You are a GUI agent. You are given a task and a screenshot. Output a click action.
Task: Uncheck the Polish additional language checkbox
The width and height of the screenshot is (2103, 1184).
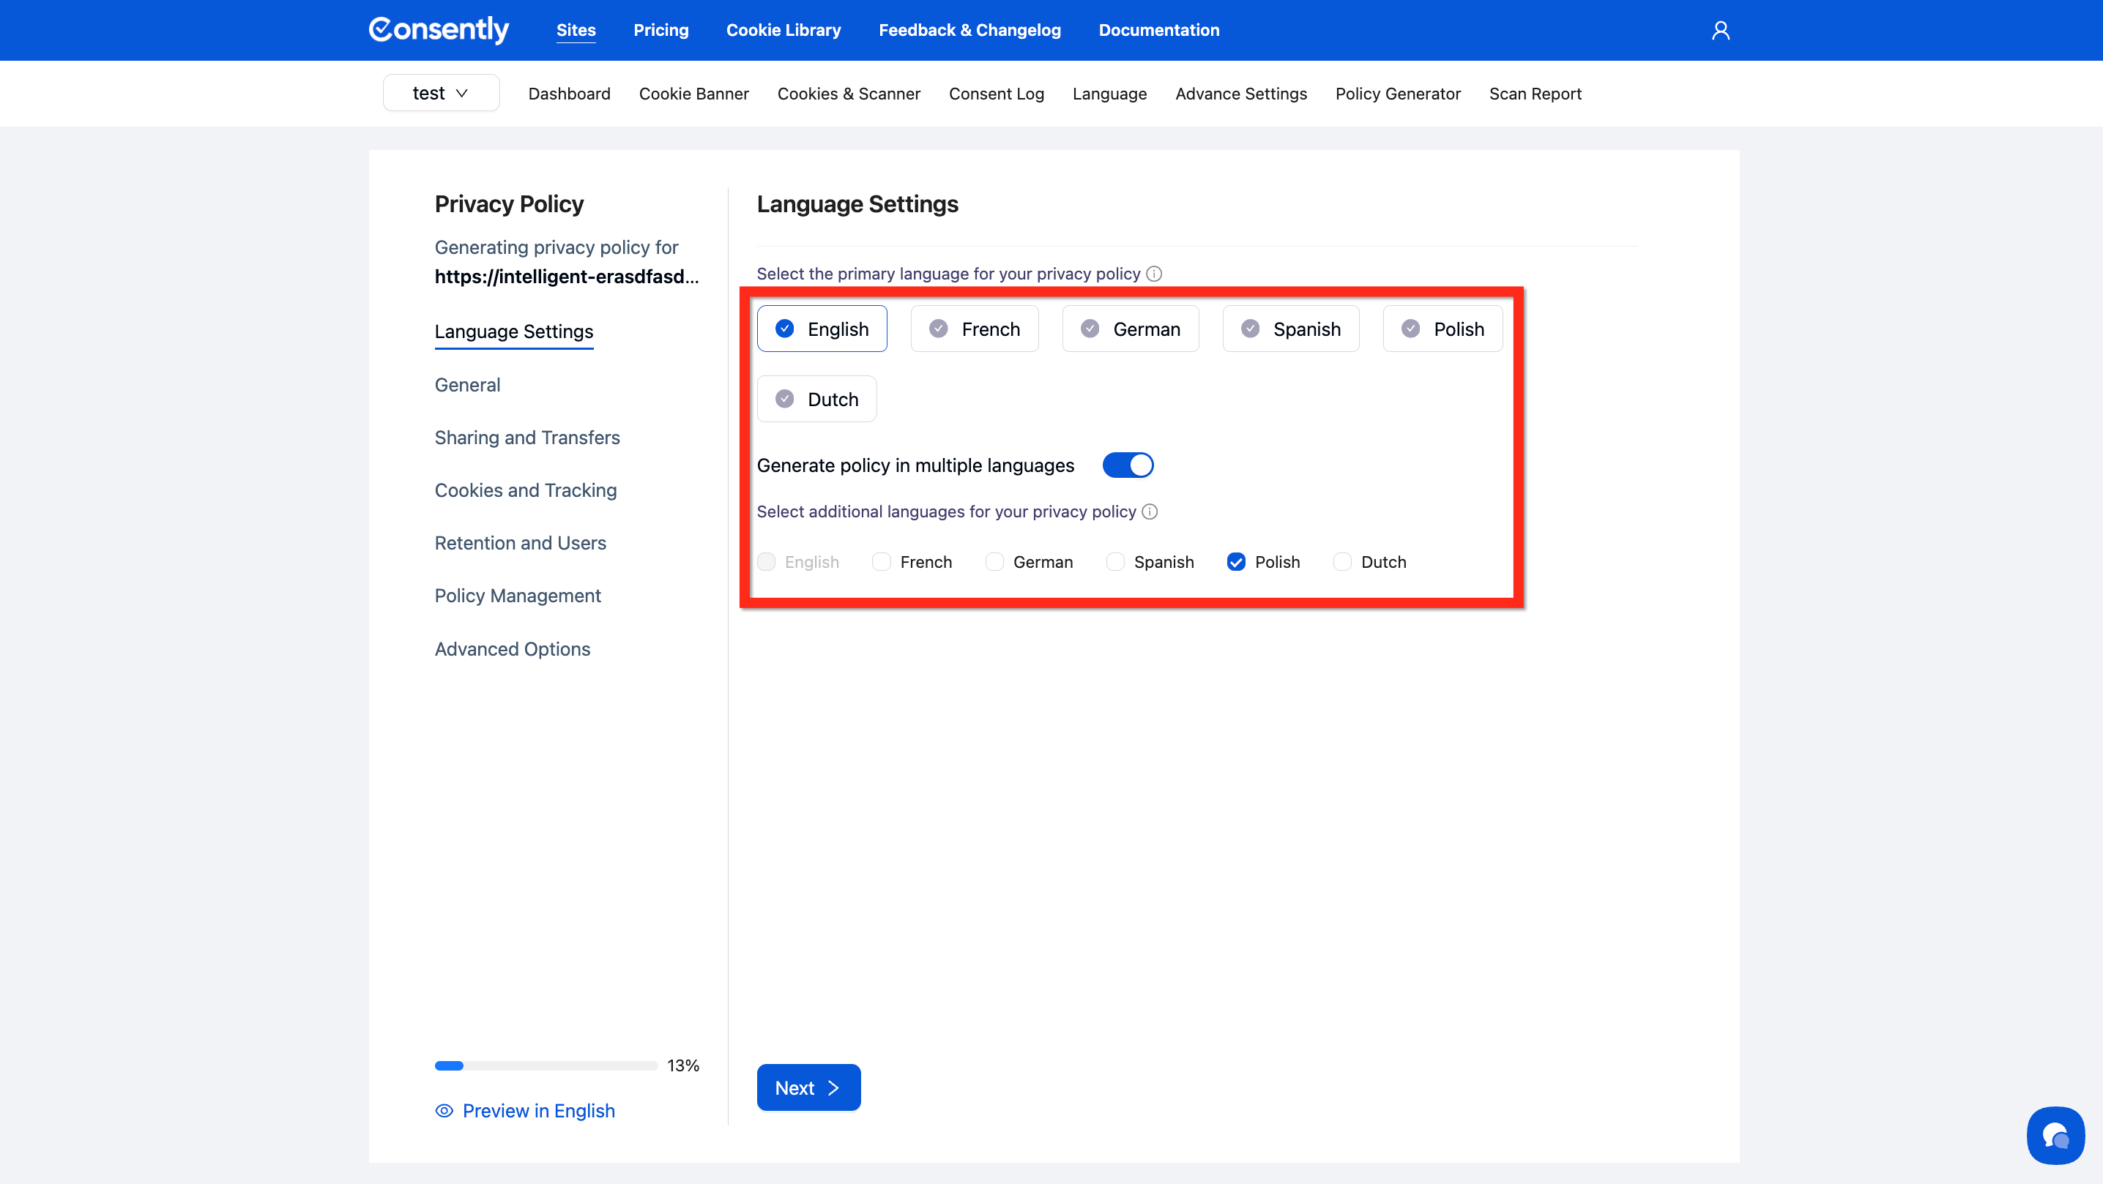[x=1236, y=562]
